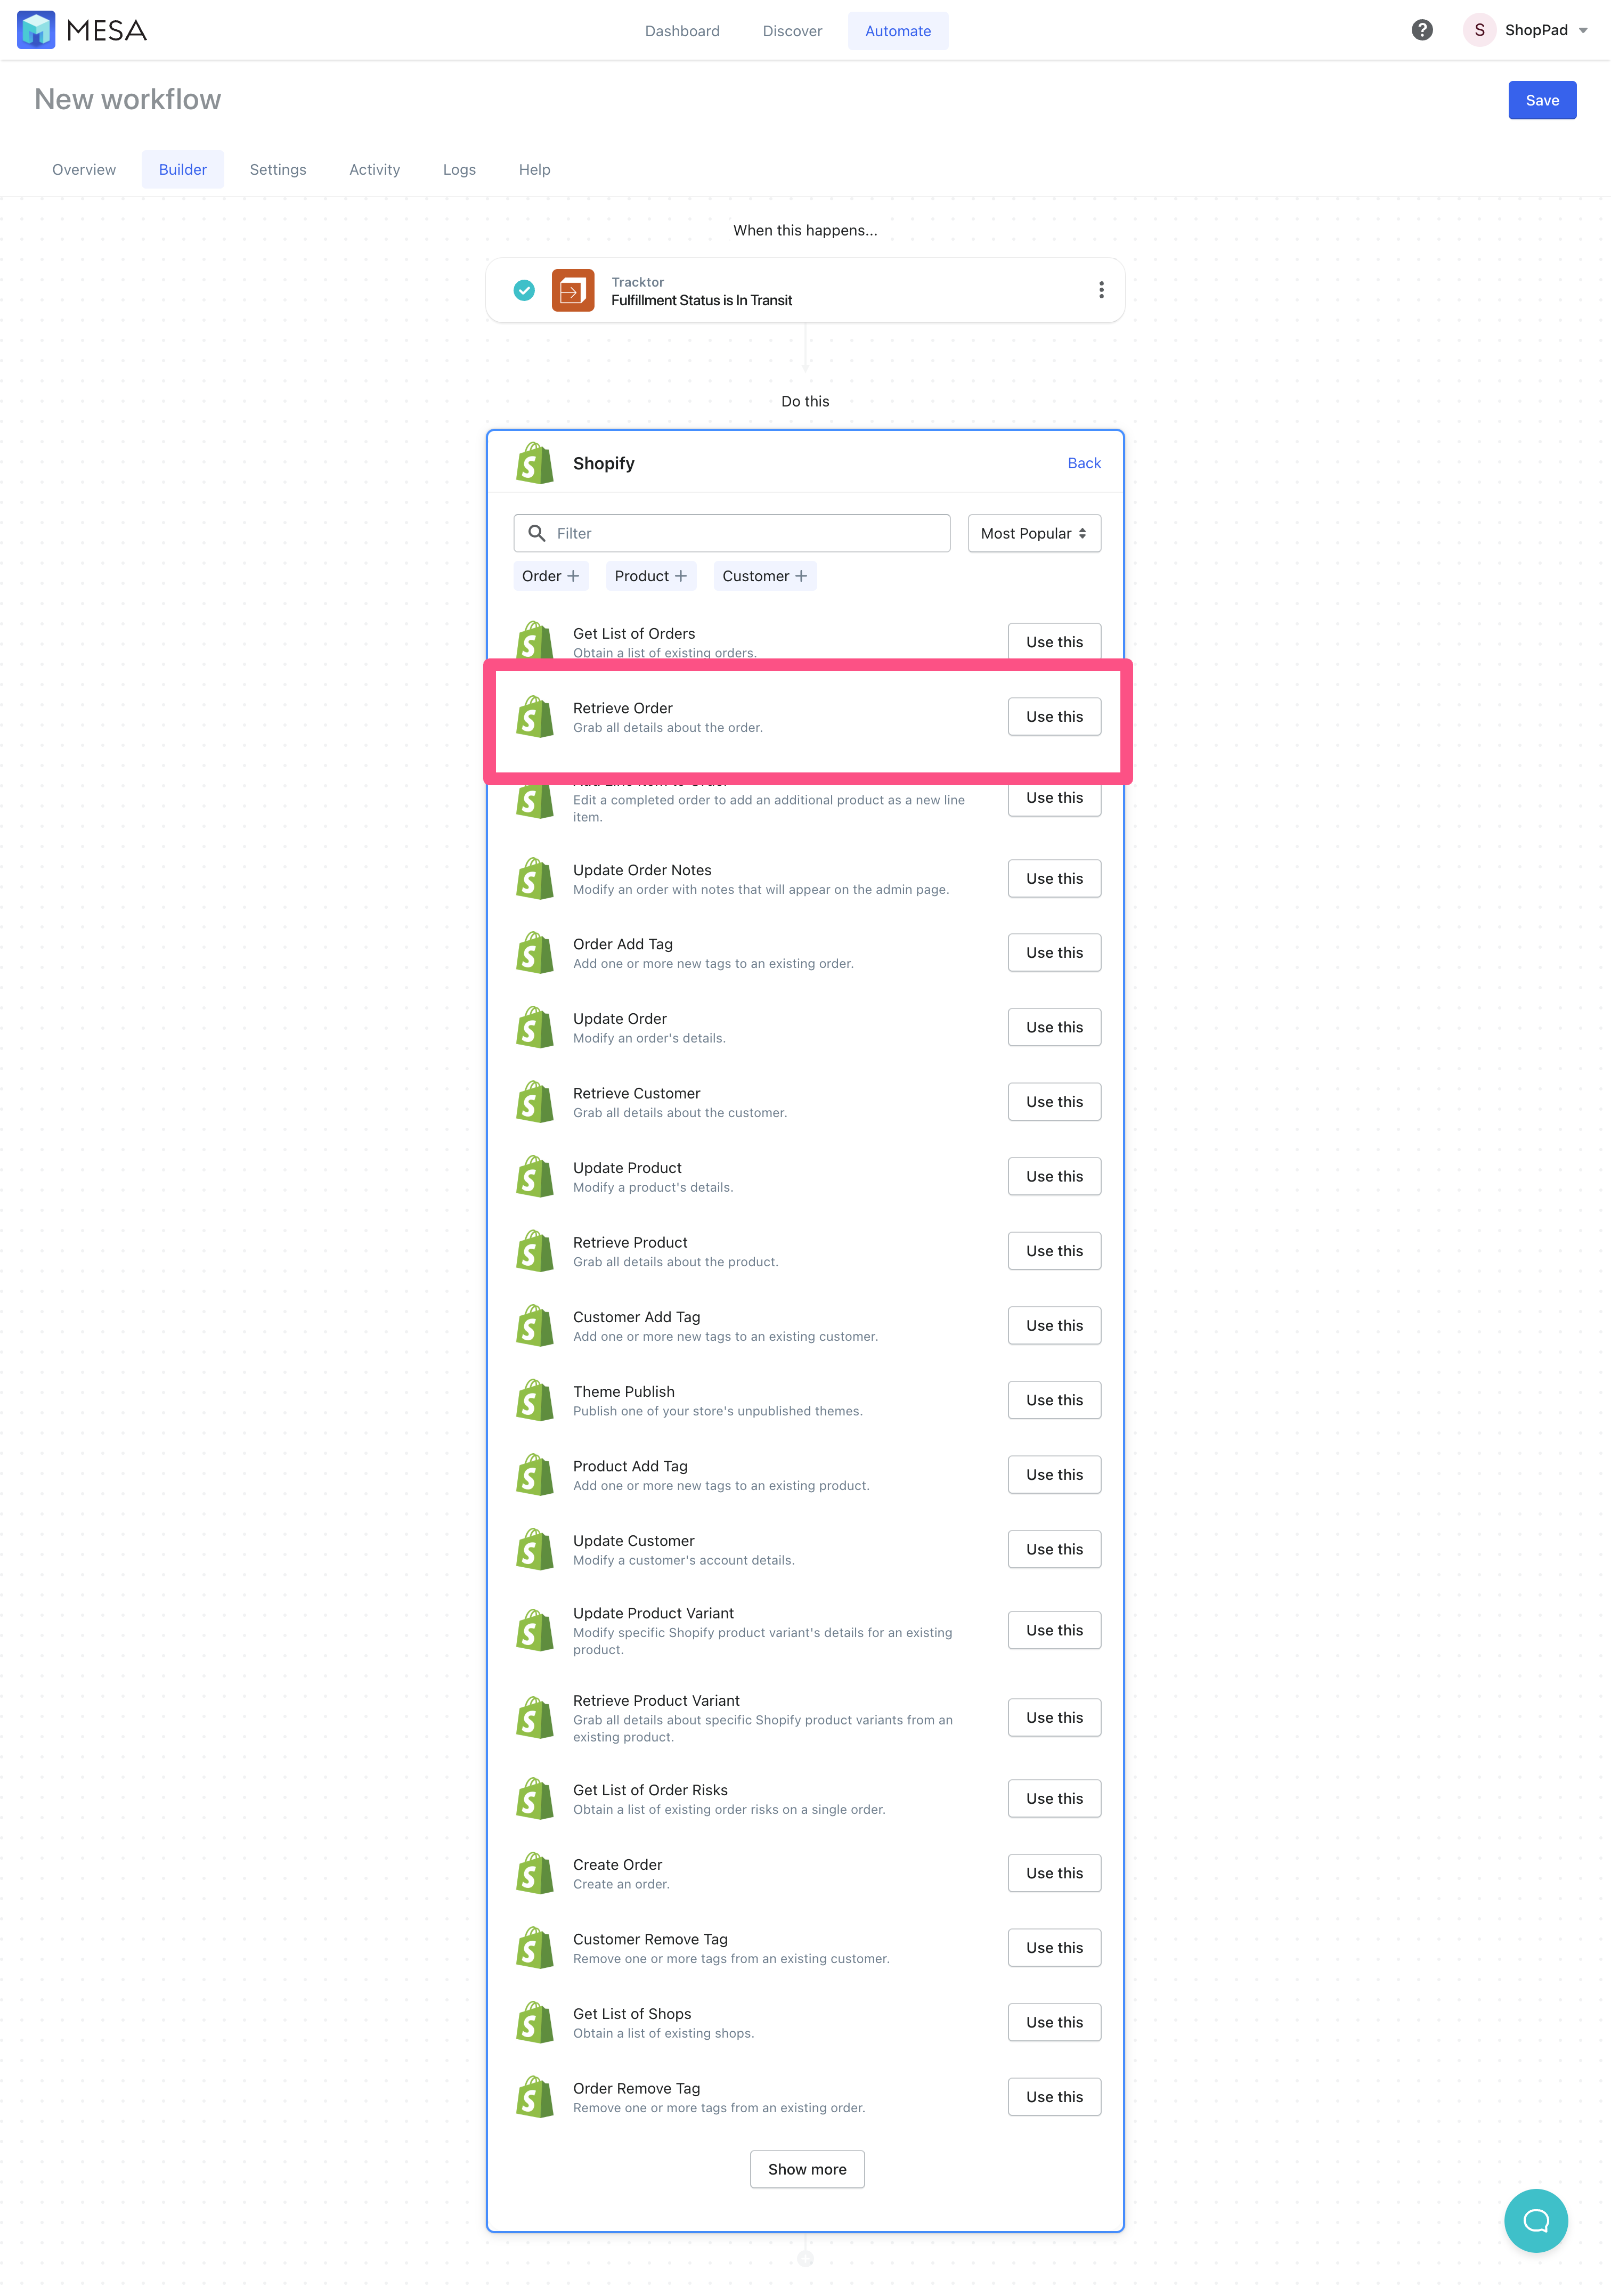1611x2296 pixels.
Task: Click the New workflow title
Action: click(128, 99)
